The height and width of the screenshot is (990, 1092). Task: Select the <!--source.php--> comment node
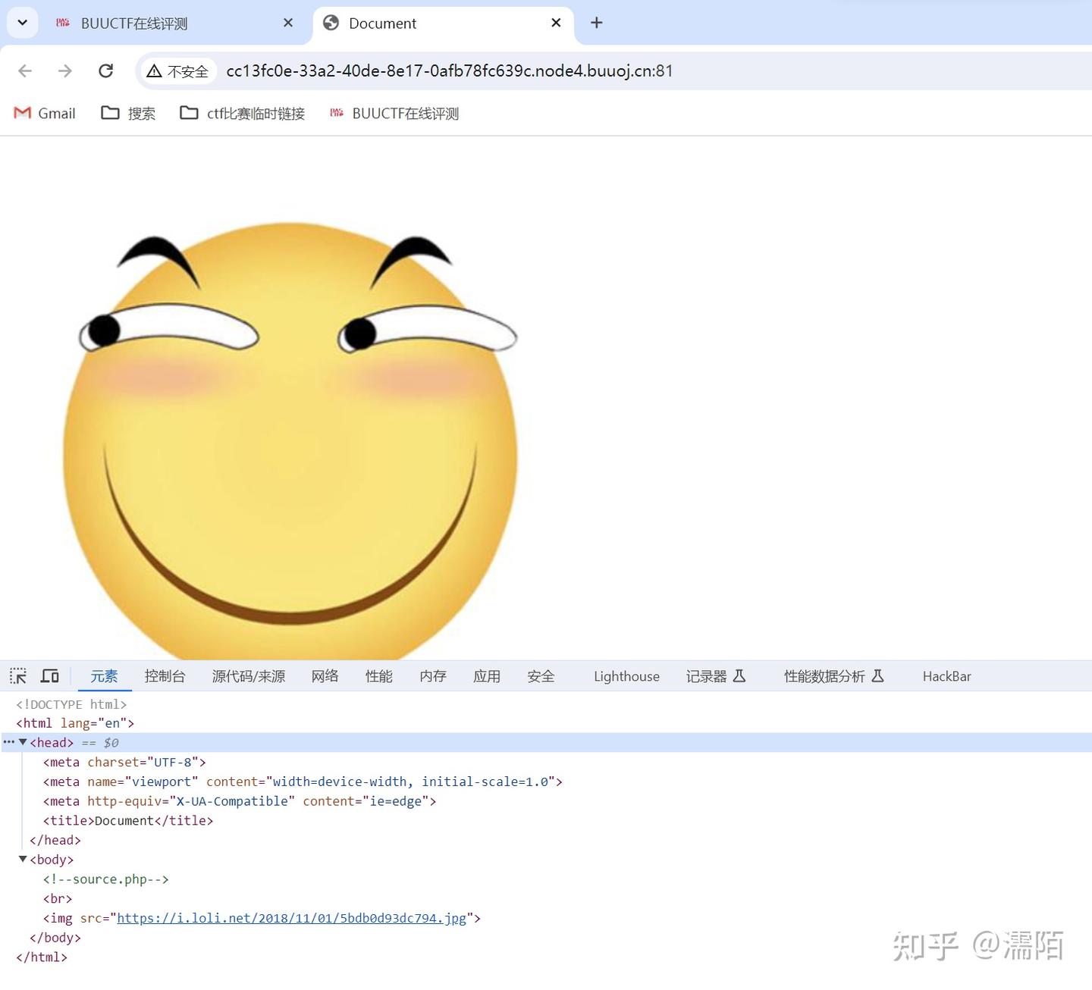[x=105, y=879]
